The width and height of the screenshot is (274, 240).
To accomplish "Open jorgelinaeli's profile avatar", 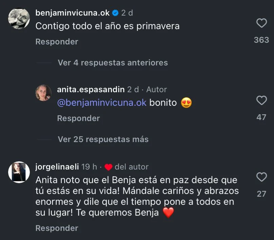I will 19,172.
